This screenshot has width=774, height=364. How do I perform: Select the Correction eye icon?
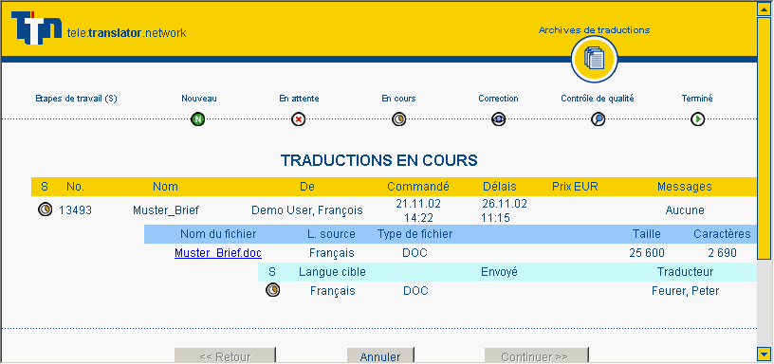(x=499, y=119)
